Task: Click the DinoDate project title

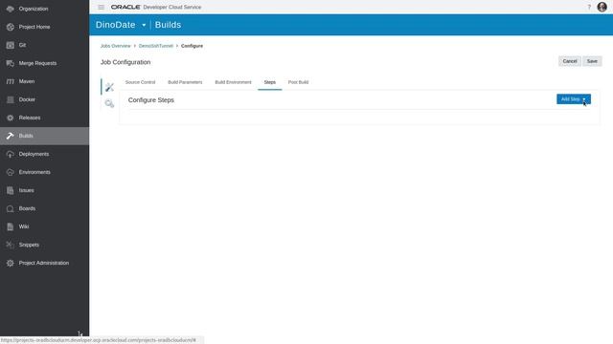Action: [x=115, y=25]
